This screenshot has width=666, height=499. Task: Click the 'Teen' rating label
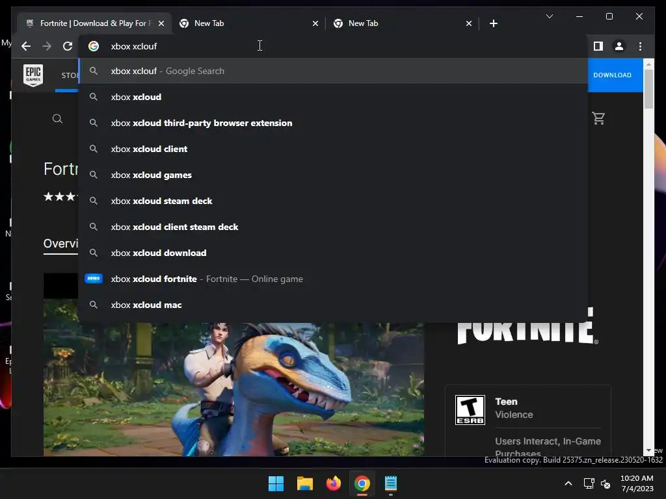point(506,402)
